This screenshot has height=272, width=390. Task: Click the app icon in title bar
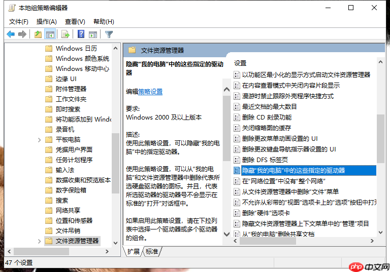click(12, 8)
